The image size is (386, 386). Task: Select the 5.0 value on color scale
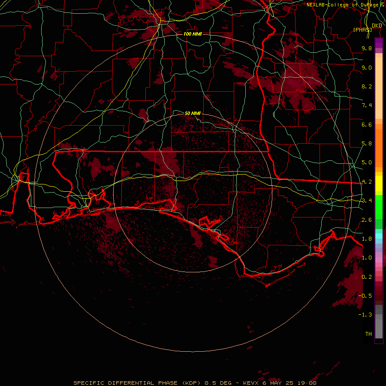pyautogui.click(x=367, y=163)
